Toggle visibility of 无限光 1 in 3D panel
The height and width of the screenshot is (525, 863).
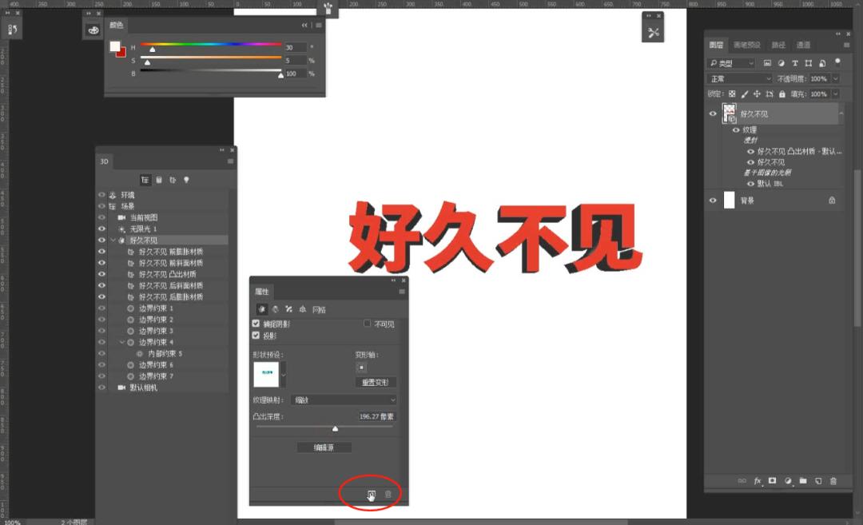101,229
